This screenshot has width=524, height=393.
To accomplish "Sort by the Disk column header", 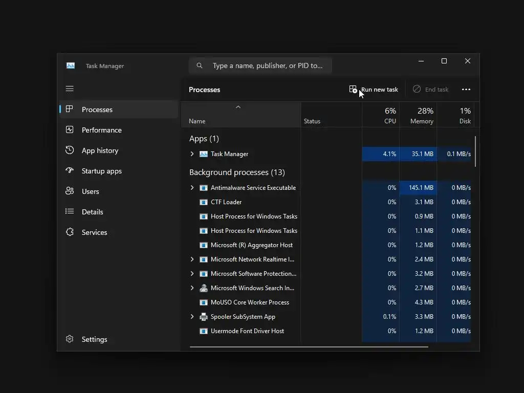I will coord(455,115).
